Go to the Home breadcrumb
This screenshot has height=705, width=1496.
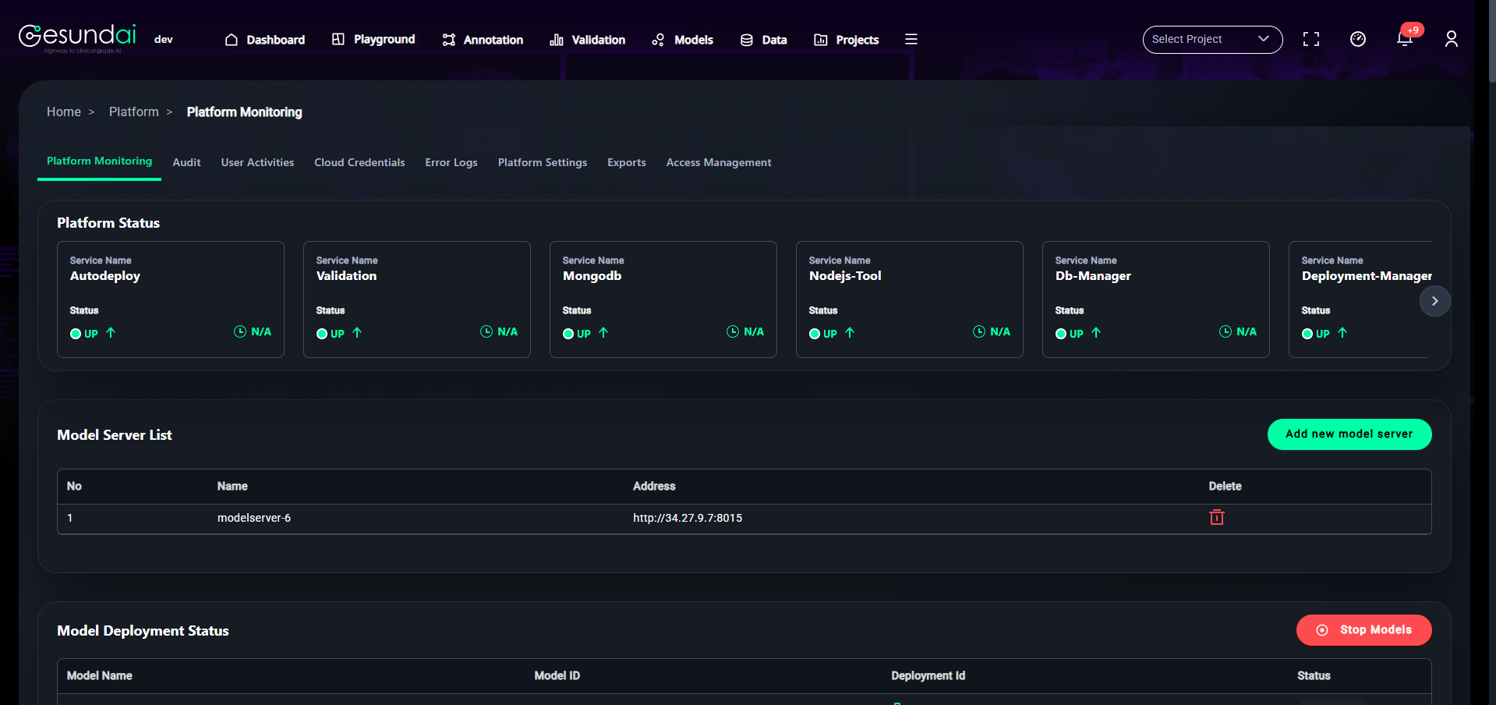click(x=64, y=112)
